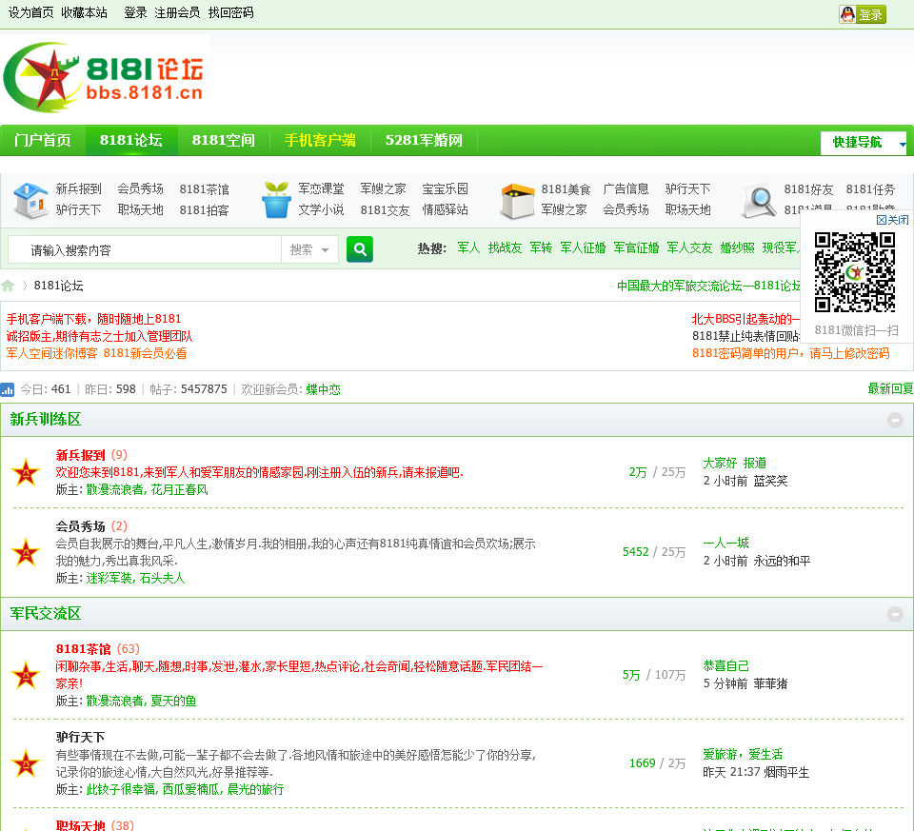This screenshot has height=831, width=914.
Task: Click 设为首页 in top bar
Action: [30, 12]
